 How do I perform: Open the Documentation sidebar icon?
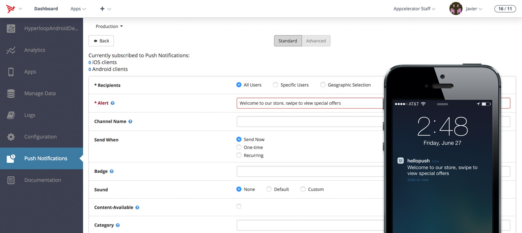(11, 180)
